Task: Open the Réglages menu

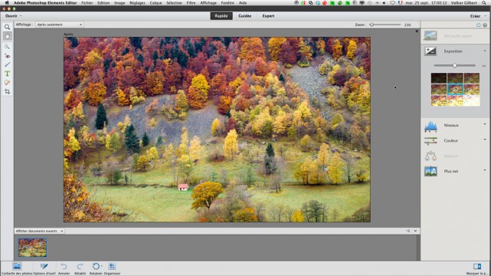Action: [x=137, y=3]
